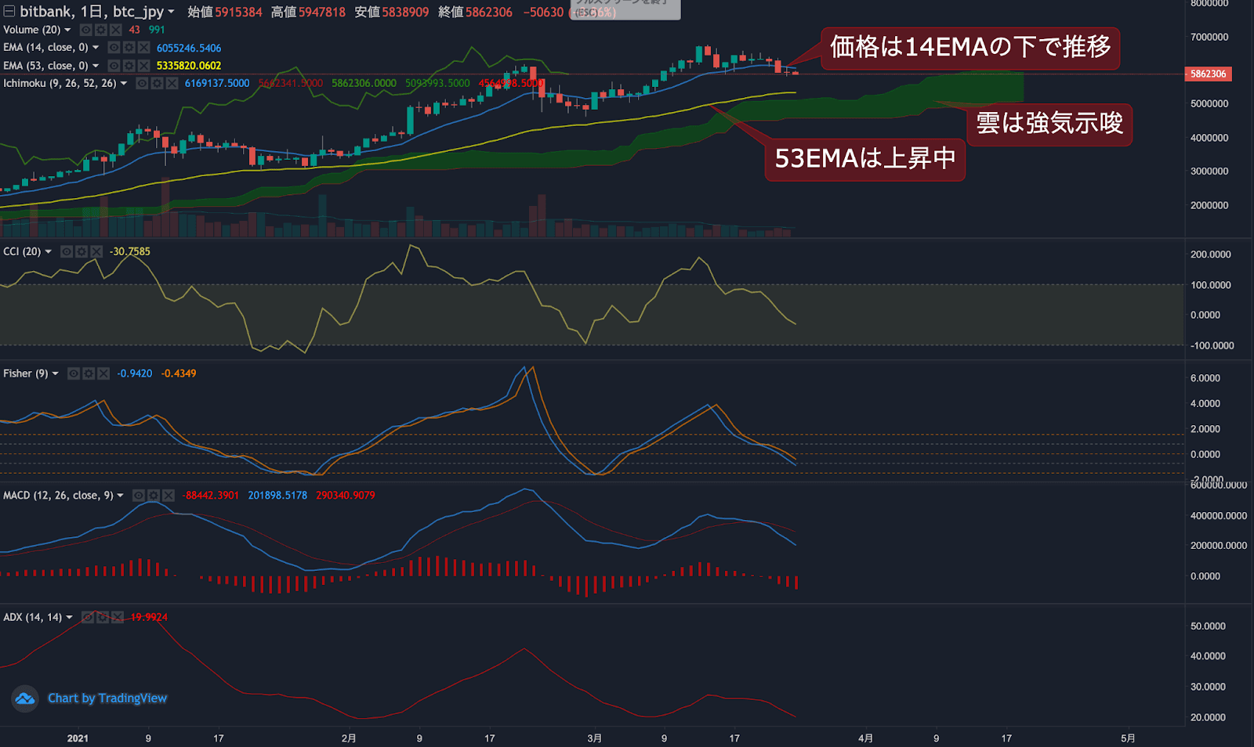The height and width of the screenshot is (747, 1254).
Task: Click the Chart by TradingView link
Action: (x=107, y=698)
